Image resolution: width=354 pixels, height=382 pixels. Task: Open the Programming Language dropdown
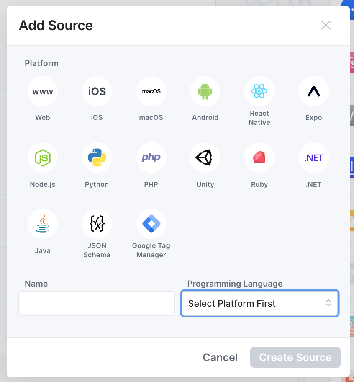[x=259, y=303]
